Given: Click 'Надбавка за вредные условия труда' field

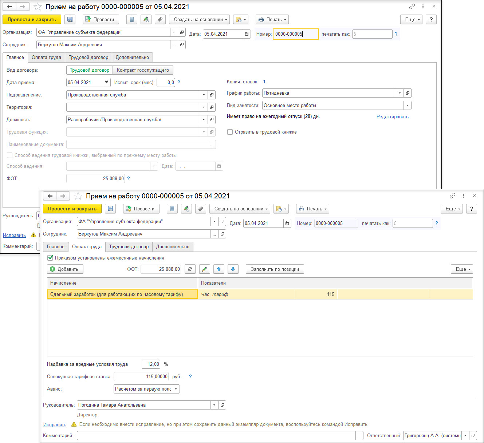Looking at the screenshot, I should 151,364.
